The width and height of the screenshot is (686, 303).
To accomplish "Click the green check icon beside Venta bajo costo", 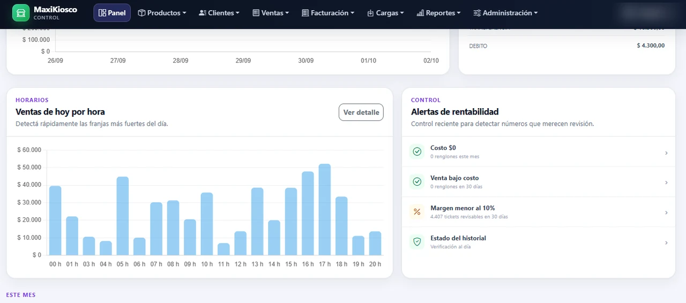I will coord(417,182).
